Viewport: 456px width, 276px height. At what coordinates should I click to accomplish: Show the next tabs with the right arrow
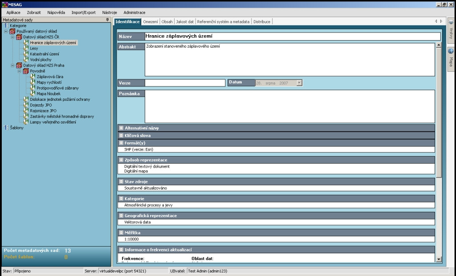click(x=441, y=21)
